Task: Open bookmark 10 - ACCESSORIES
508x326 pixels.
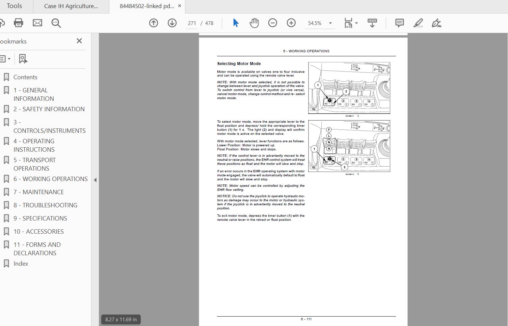Action: [38, 232]
